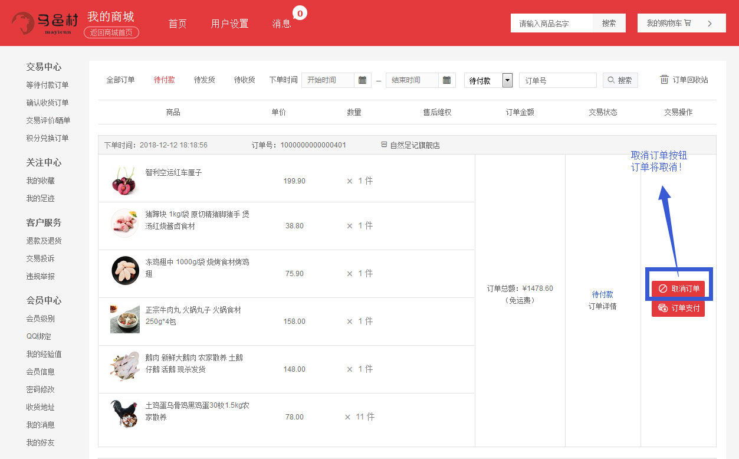739x459 pixels.
Task: Click the 结束时间 date field
Action: point(412,80)
